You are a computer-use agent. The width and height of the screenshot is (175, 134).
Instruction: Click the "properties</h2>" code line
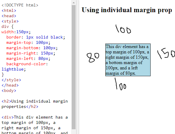coord(20,107)
